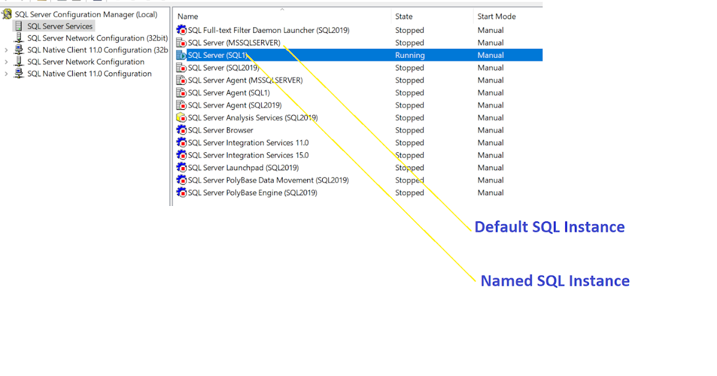Select the SQL Server PolyBase Data Movement row
The image size is (717, 376).
pyautogui.click(x=251, y=180)
